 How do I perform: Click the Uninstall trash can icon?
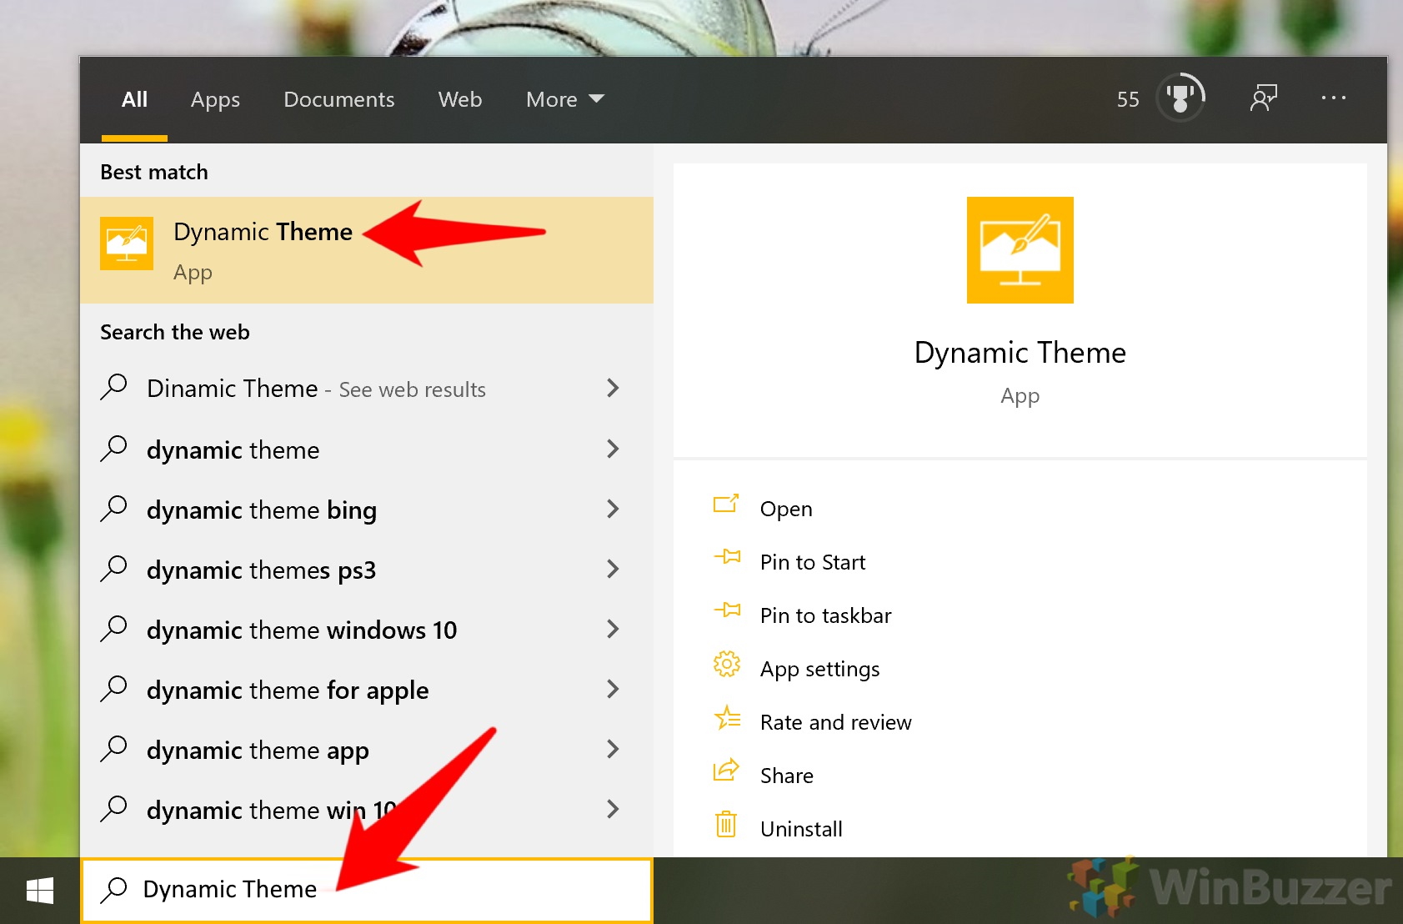(726, 824)
